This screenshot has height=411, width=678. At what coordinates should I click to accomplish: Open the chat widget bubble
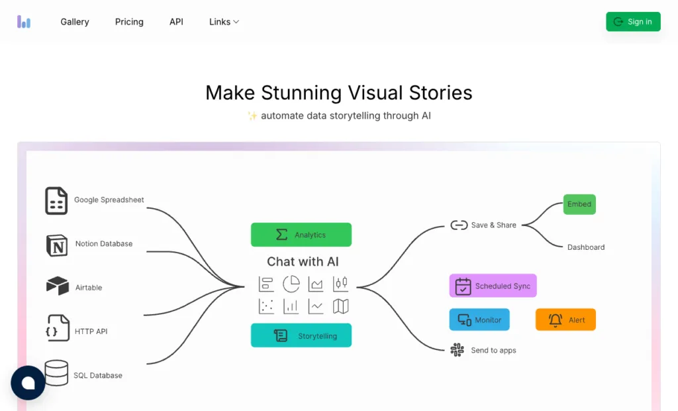pyautogui.click(x=28, y=383)
